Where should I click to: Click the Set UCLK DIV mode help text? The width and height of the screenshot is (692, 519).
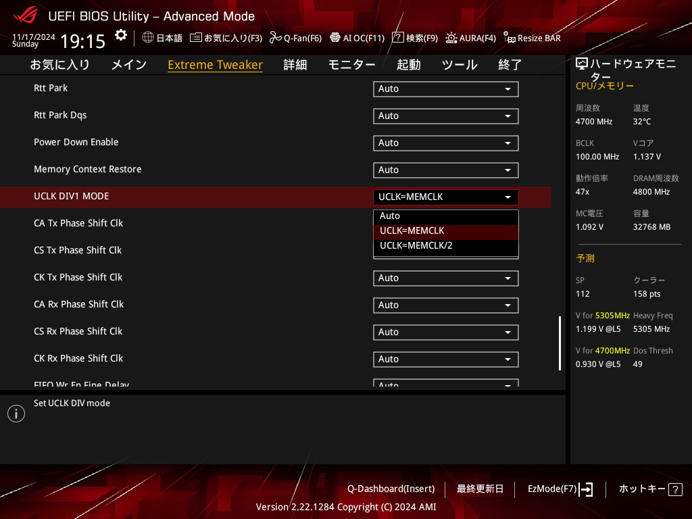tap(72, 403)
